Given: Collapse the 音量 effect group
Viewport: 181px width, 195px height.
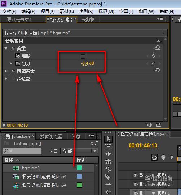Looking at the screenshot, I should click(x=6, y=48).
